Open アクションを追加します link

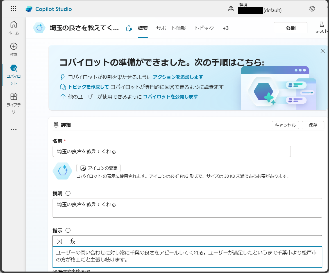(x=178, y=77)
